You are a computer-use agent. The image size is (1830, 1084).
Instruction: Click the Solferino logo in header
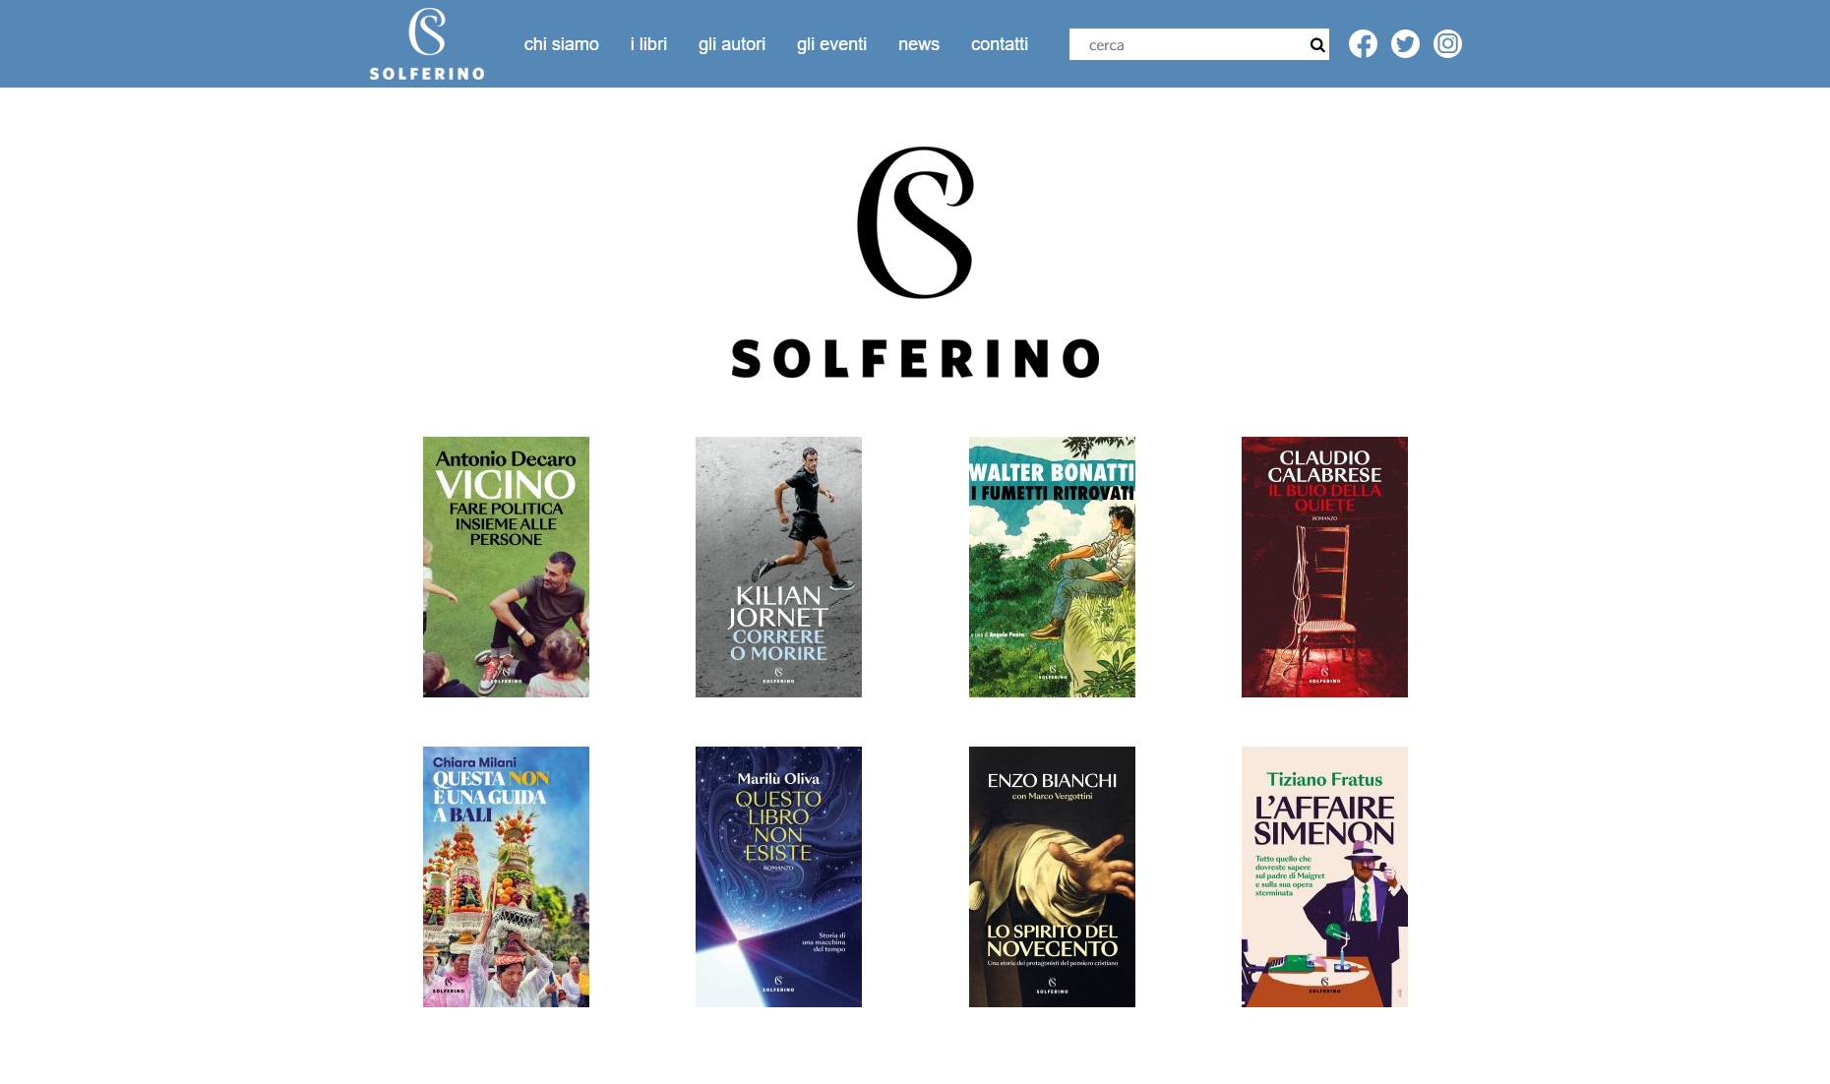pos(427,44)
